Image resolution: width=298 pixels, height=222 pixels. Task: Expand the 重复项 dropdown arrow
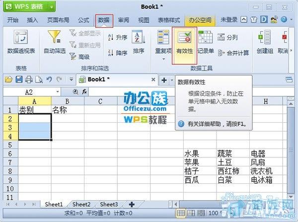coord(163,59)
